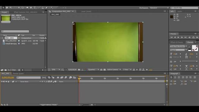Screen dimensions: 199x112
Task: Show channel and color management icon
Action: tap(86, 70)
